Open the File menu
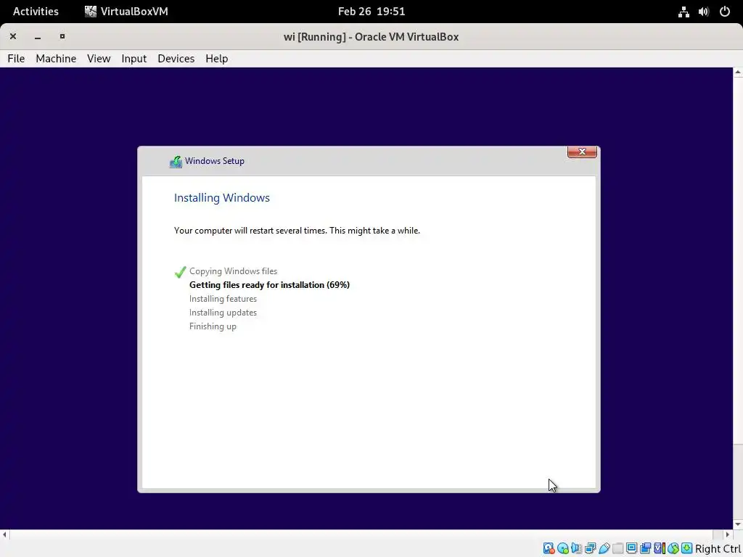Viewport: 743px width, 557px height. click(x=16, y=58)
